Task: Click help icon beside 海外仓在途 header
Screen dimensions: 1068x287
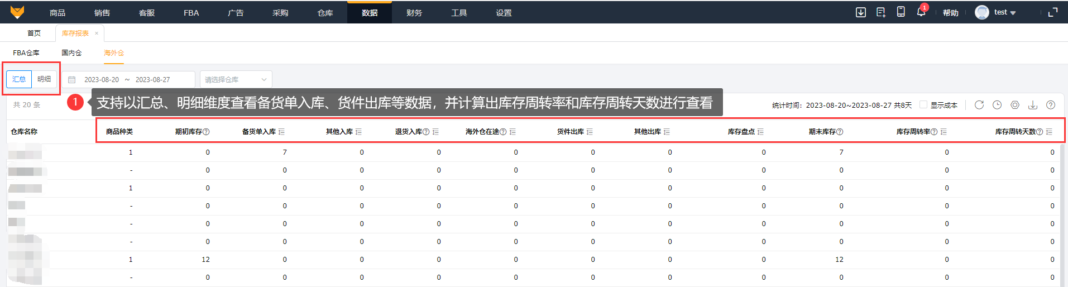Action: tap(503, 132)
